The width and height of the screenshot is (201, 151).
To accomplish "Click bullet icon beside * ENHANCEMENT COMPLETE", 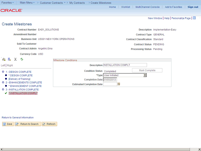I will click(x=6, y=86).
